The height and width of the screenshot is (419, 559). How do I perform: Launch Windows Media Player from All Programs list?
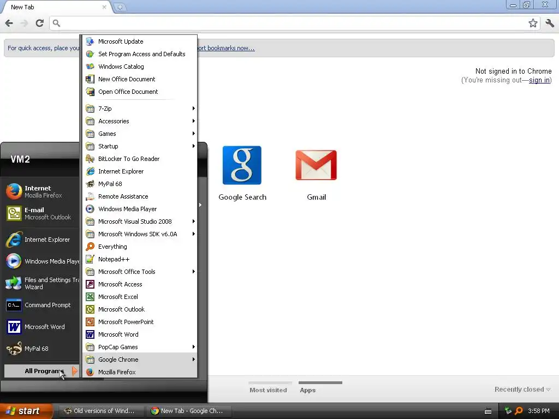pos(140,209)
